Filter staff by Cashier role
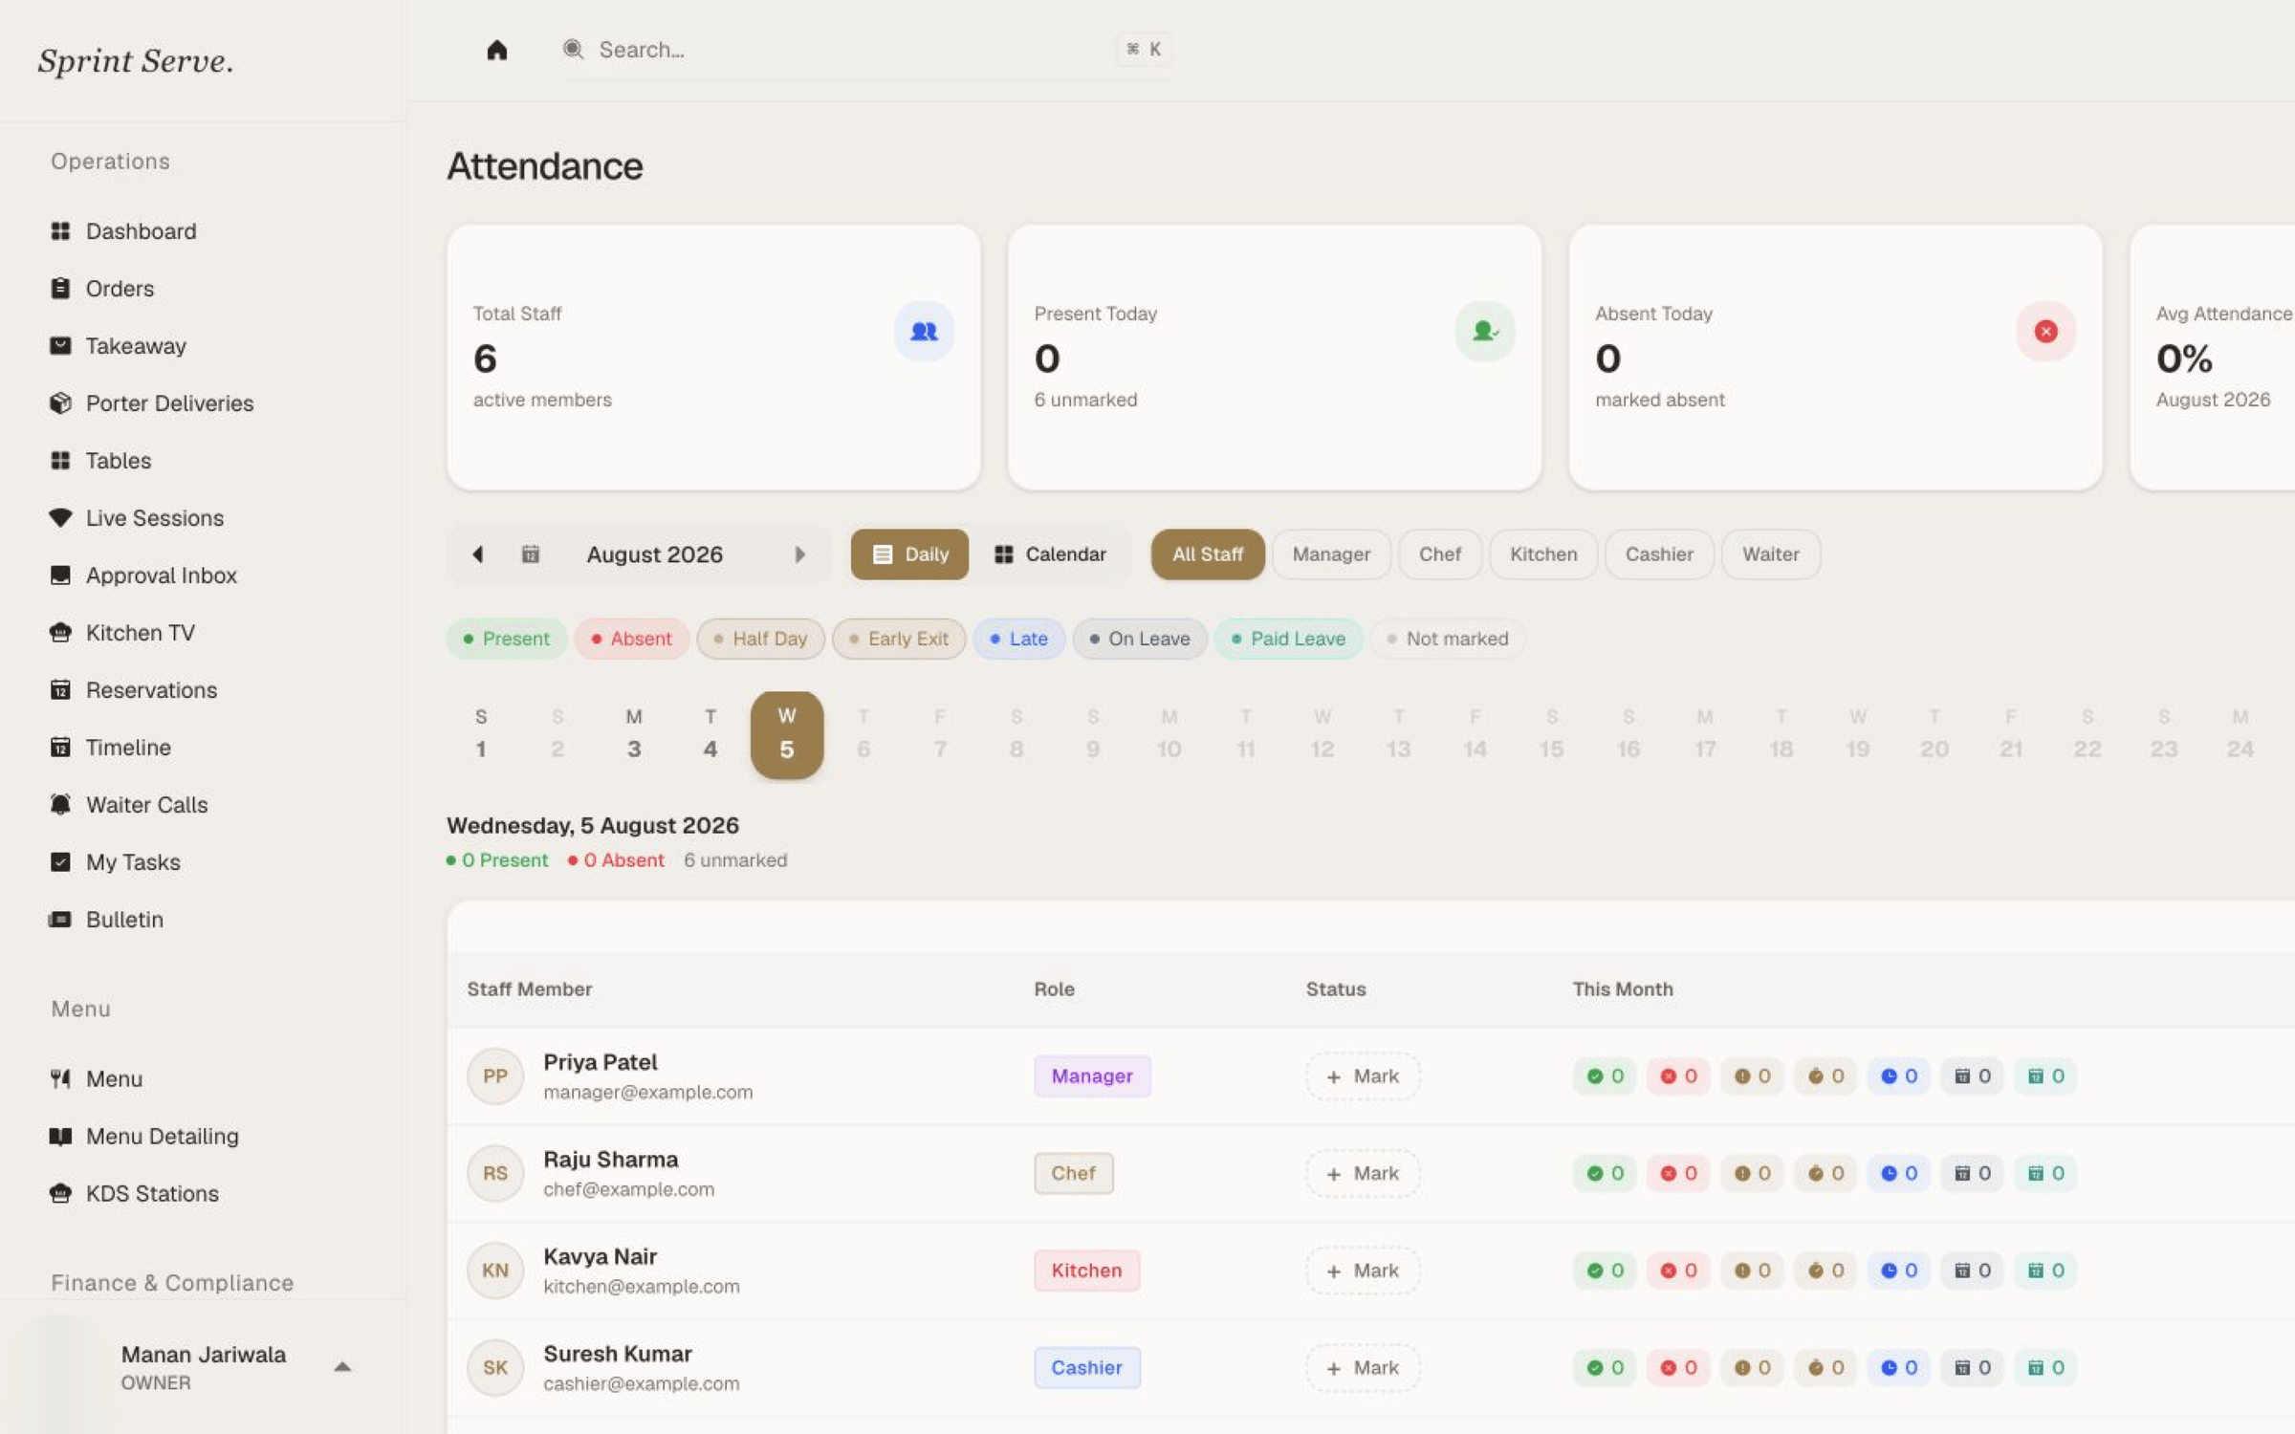Viewport: 2295px width, 1434px height. tap(1659, 554)
